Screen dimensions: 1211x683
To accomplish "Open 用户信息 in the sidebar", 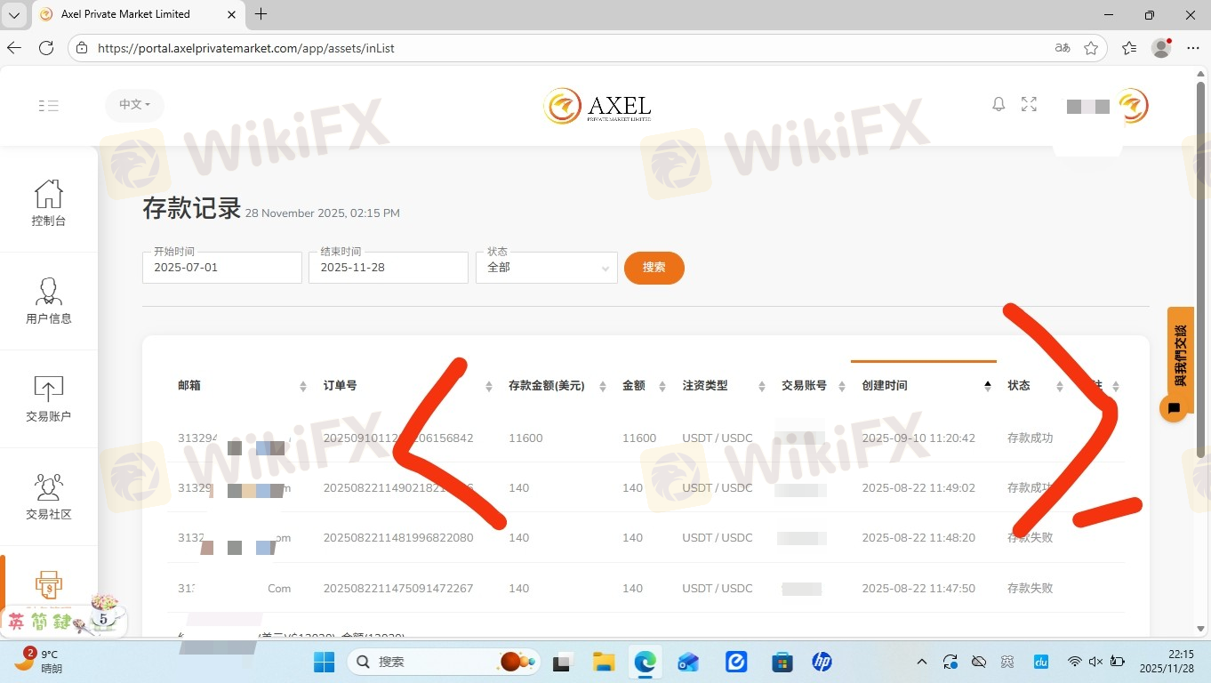I will (49, 301).
